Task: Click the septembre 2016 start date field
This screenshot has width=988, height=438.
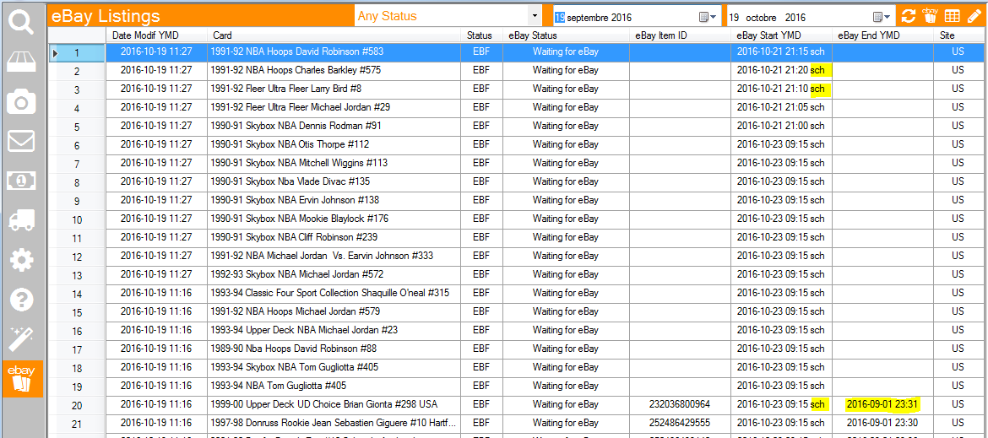Action: pos(636,17)
